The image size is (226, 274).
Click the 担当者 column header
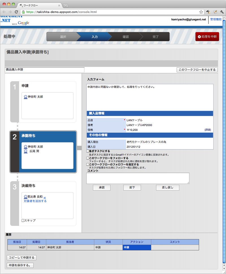(70, 242)
